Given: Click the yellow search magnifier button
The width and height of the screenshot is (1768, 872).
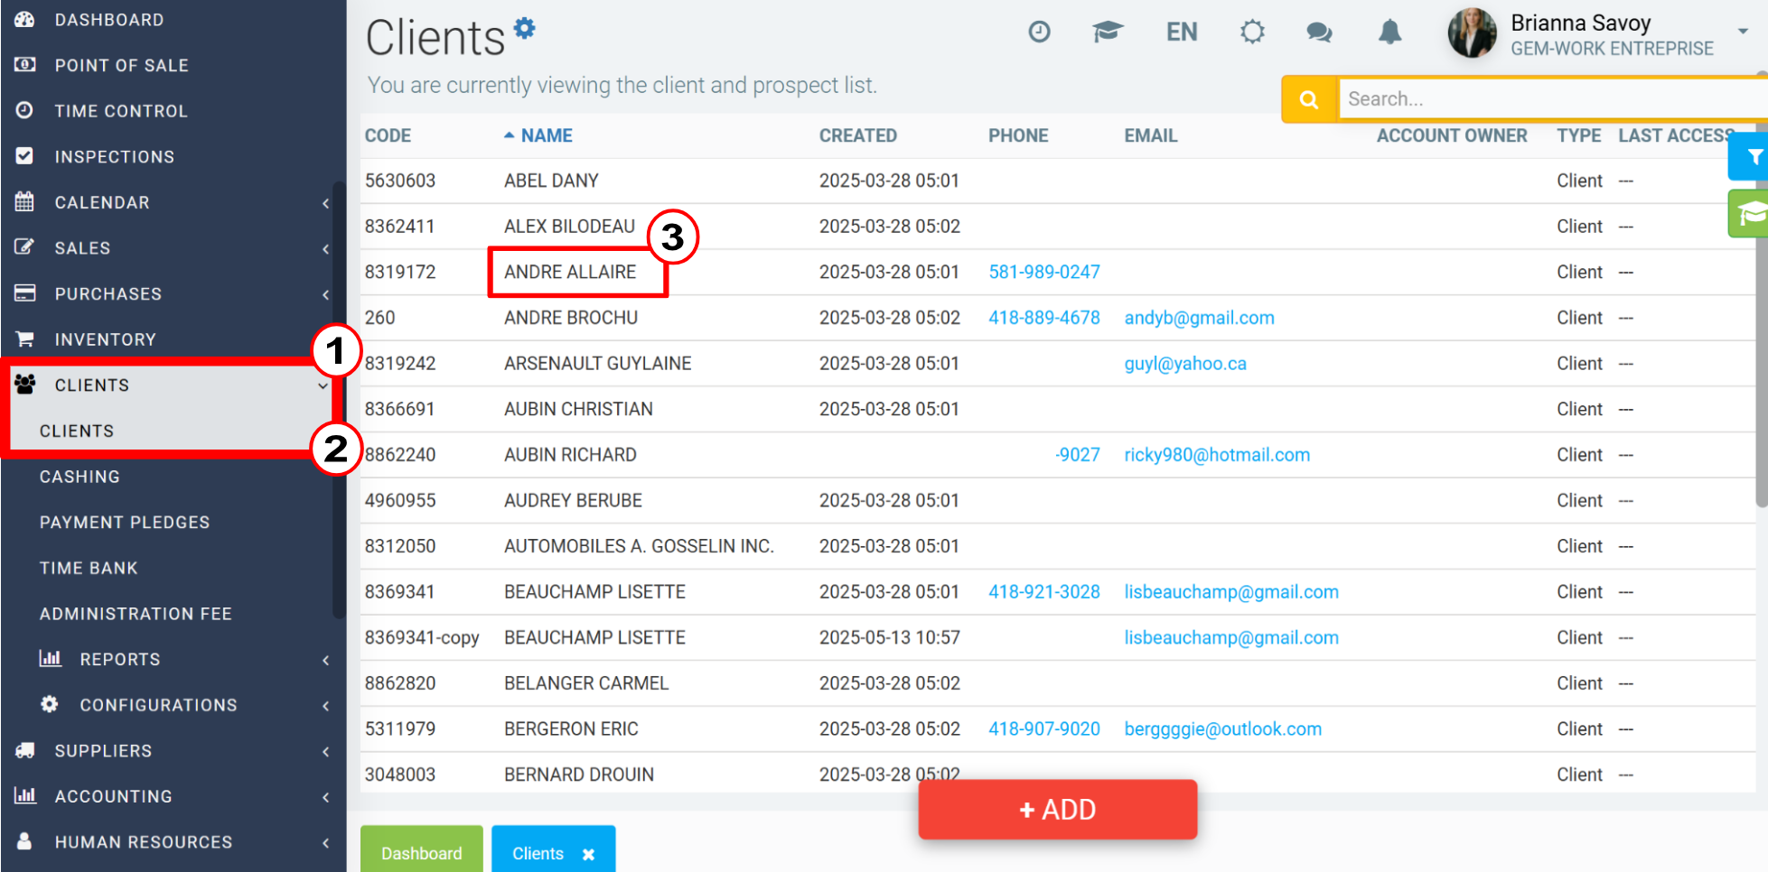Looking at the screenshot, I should tap(1308, 99).
